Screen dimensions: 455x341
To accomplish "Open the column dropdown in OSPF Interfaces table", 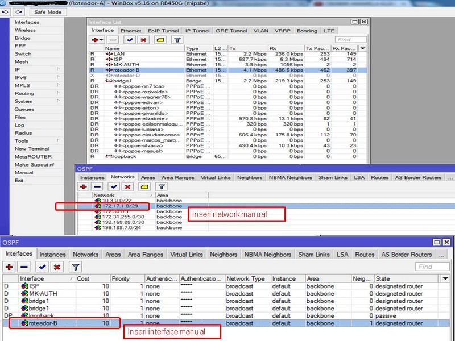I will [445, 278].
